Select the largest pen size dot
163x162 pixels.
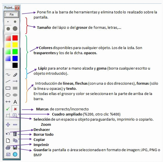tap(15, 29)
